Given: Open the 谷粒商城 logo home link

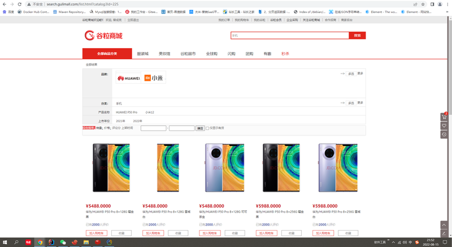Looking at the screenshot, I should (x=103, y=36).
